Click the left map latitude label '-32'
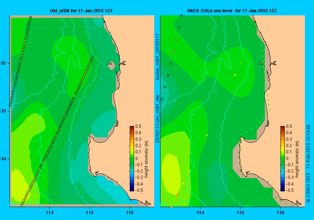The height and width of the screenshot is (220, 314). click(3, 63)
